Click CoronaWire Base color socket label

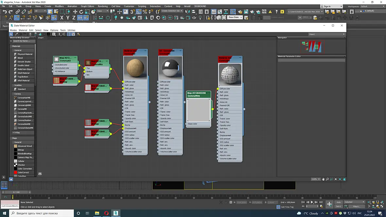pos(192,124)
